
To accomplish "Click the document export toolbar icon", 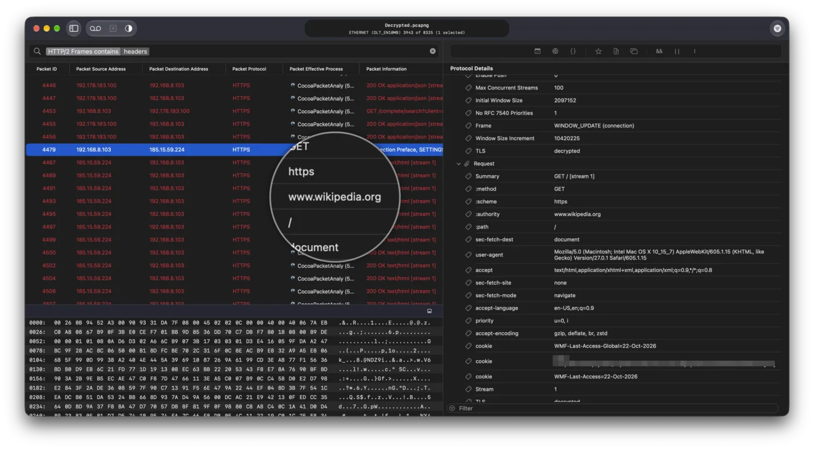I will coord(616,51).
